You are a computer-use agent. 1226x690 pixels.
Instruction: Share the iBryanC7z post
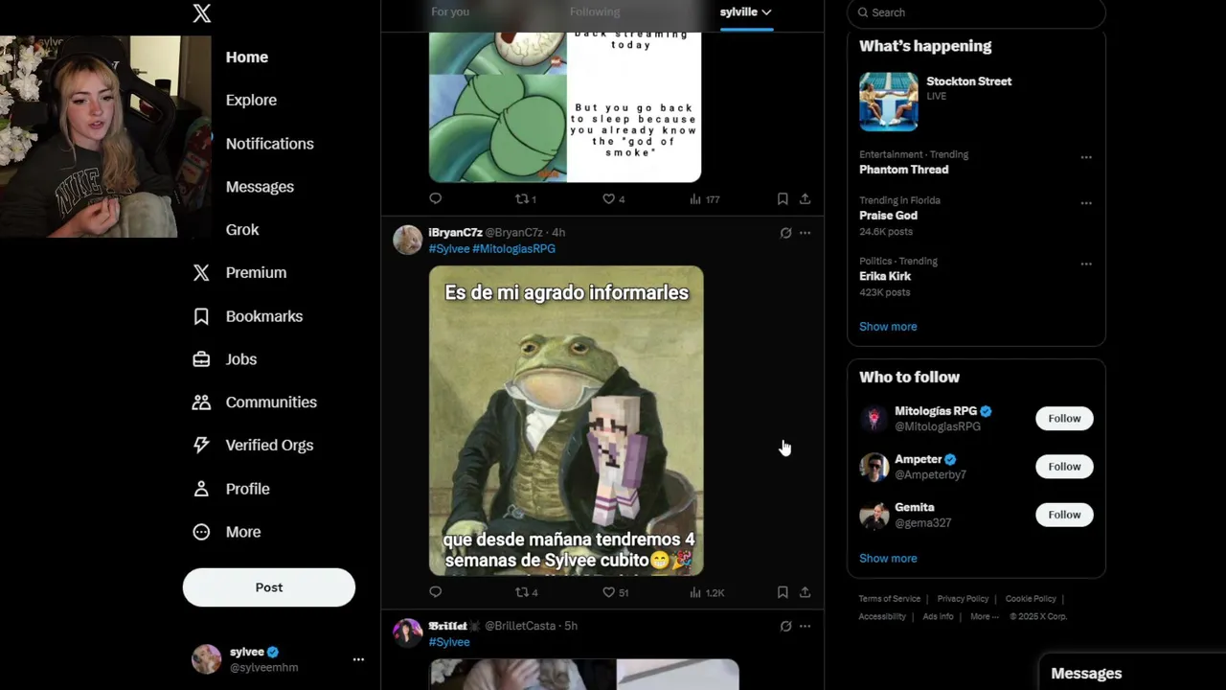(x=805, y=592)
